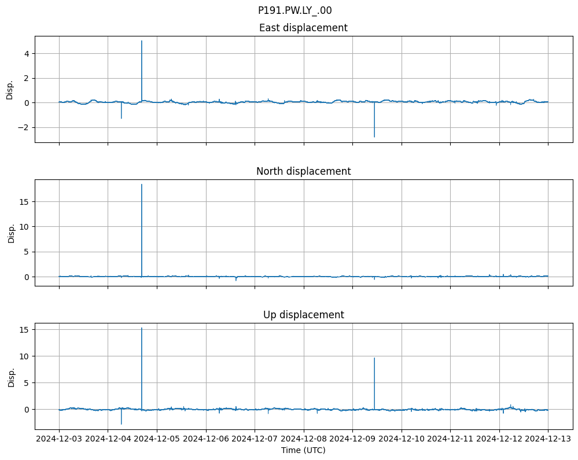Image resolution: width=578 pixels, height=460 pixels.
Task: Select the top of the North displacement spike
Action: tap(142, 185)
